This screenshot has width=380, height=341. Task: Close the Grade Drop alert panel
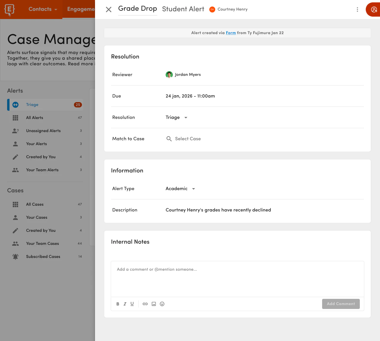point(109,9)
